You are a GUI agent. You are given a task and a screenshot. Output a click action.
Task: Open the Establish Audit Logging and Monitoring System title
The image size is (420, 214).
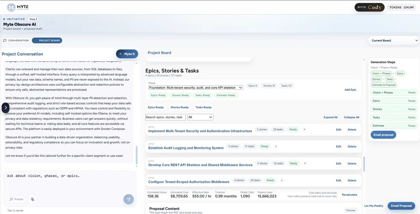click(x=186, y=148)
